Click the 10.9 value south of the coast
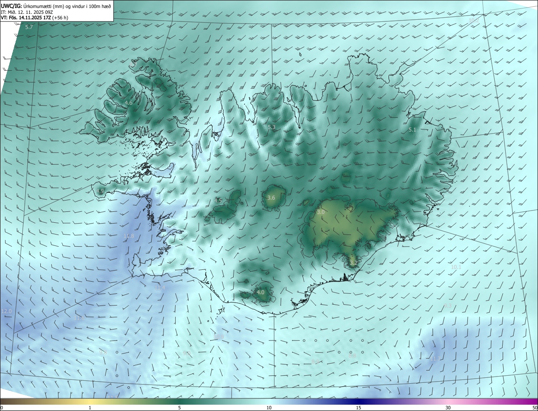Image resolution: width=538 pixels, height=411 pixels. pos(219,336)
